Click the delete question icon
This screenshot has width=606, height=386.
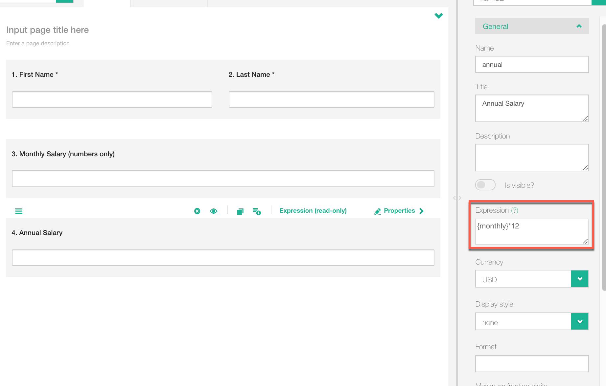pos(197,211)
